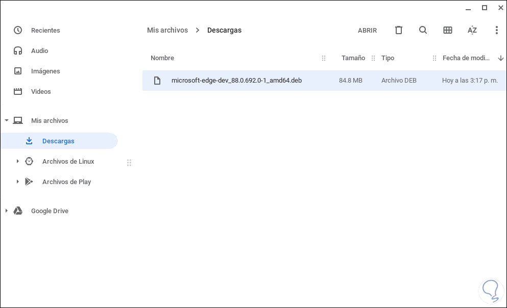Select Descargas folder in sidebar
The height and width of the screenshot is (308, 507).
[x=58, y=141]
